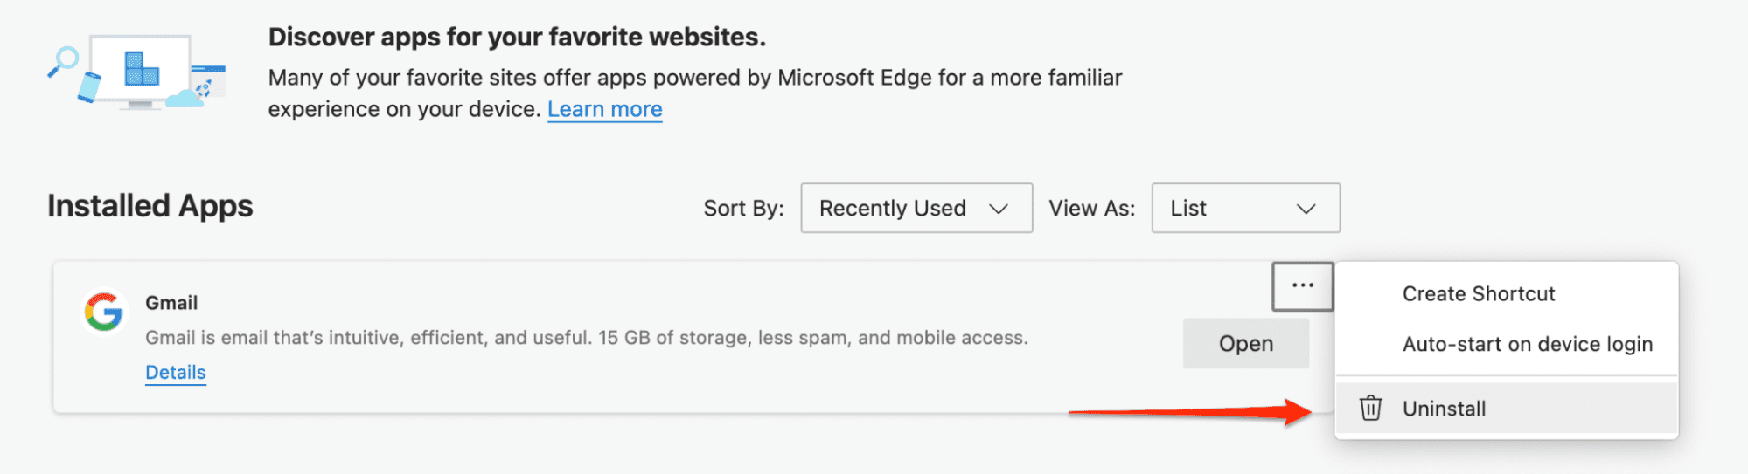Screen dimensions: 1748x474
Task: Click the Gmail app title
Action: tap(171, 303)
